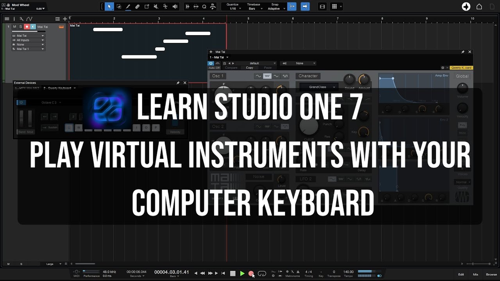
Task: Adjust the Mai Tai track volume slider
Action: click(29, 31)
